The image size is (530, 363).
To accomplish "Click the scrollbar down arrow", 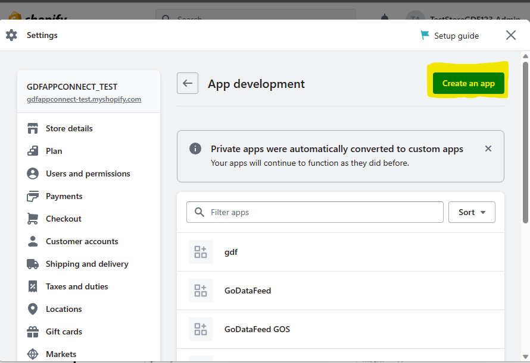I will pos(525,356).
